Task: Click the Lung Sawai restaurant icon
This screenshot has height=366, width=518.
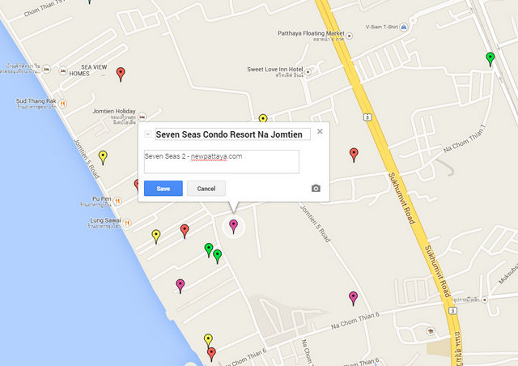Action: tap(127, 223)
